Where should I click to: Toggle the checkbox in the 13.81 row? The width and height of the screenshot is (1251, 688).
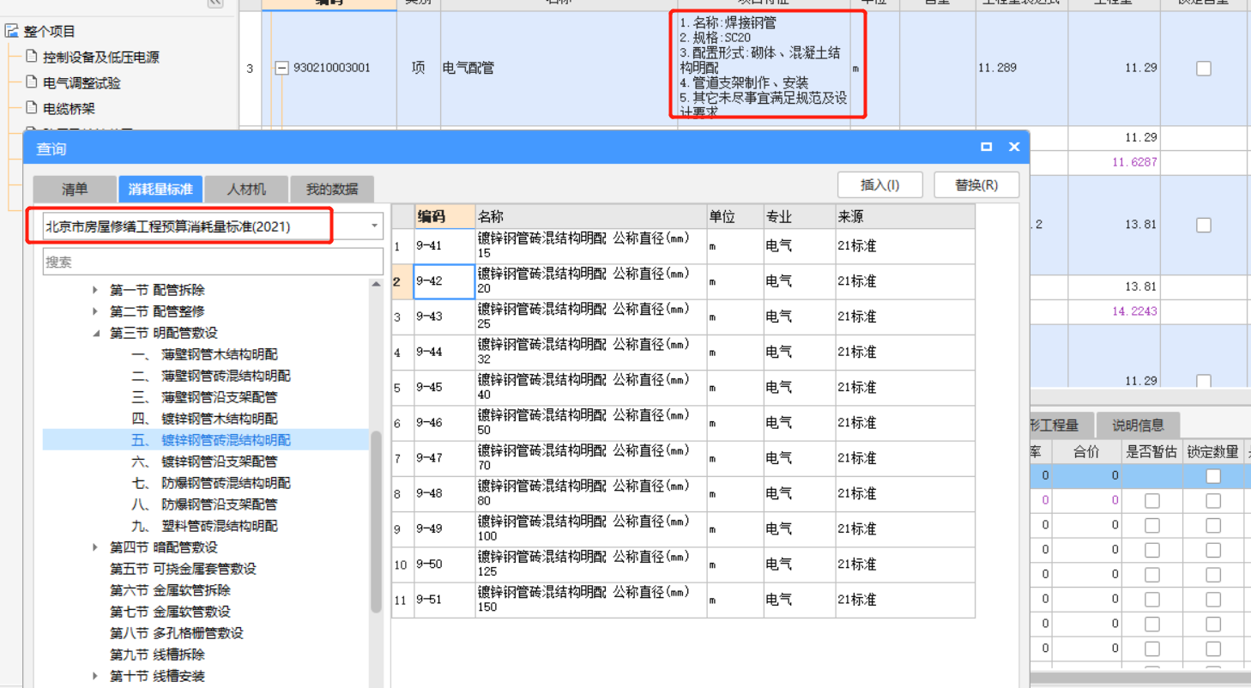[x=1204, y=225]
